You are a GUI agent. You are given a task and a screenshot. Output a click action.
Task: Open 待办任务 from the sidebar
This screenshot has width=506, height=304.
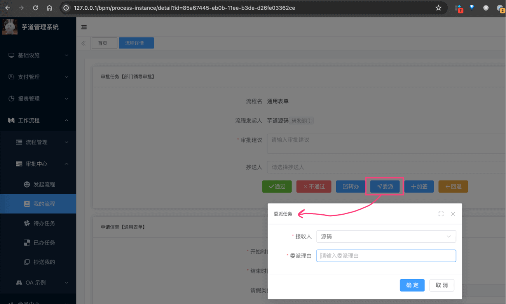(x=44, y=223)
